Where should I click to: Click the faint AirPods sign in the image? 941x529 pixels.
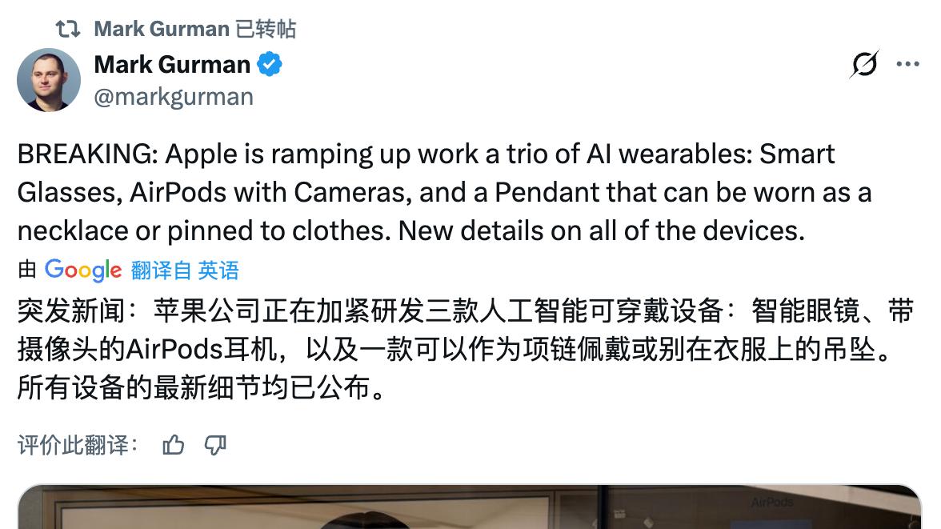coord(771,501)
